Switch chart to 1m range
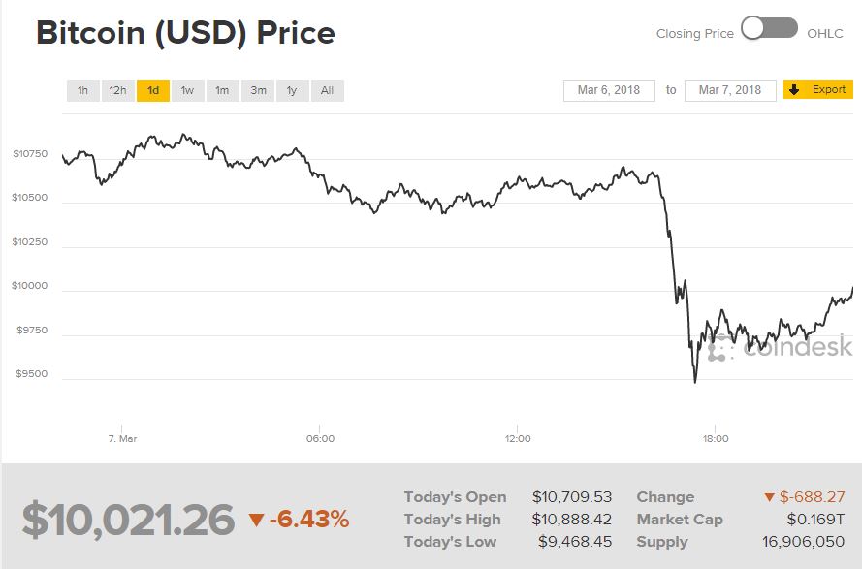 point(222,91)
